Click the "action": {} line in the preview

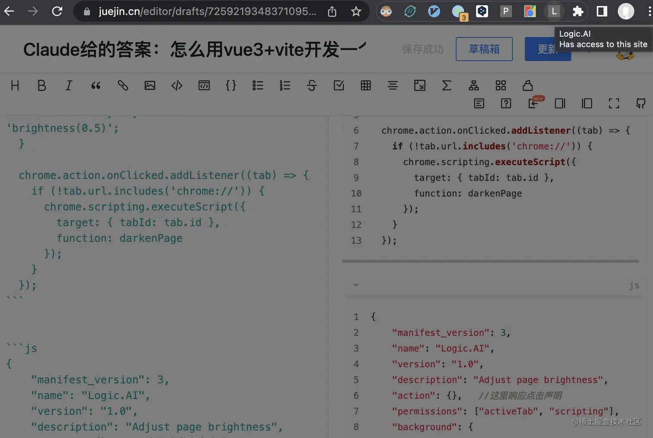pos(427,395)
